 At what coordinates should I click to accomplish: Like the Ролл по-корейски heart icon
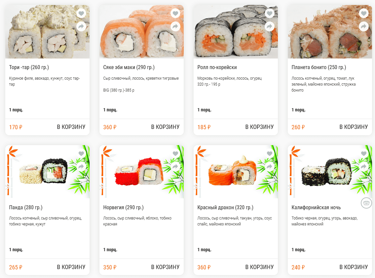(x=270, y=13)
